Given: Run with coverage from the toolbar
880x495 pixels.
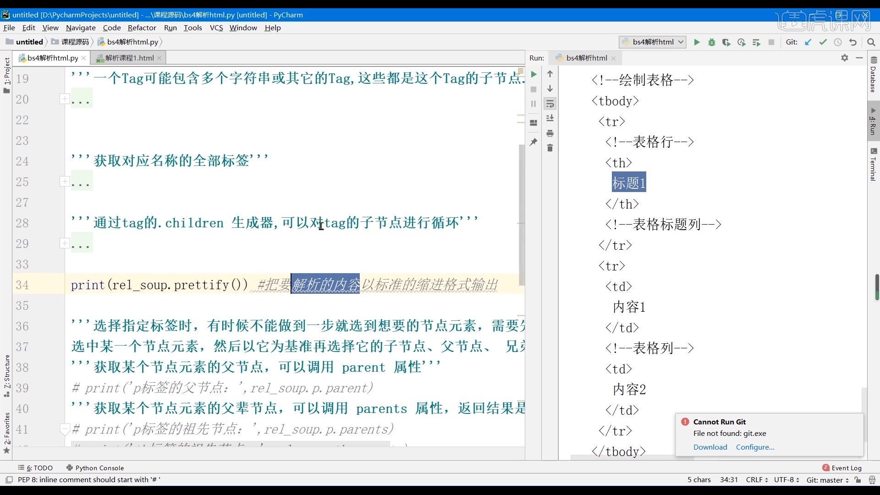Looking at the screenshot, I should click(x=726, y=42).
